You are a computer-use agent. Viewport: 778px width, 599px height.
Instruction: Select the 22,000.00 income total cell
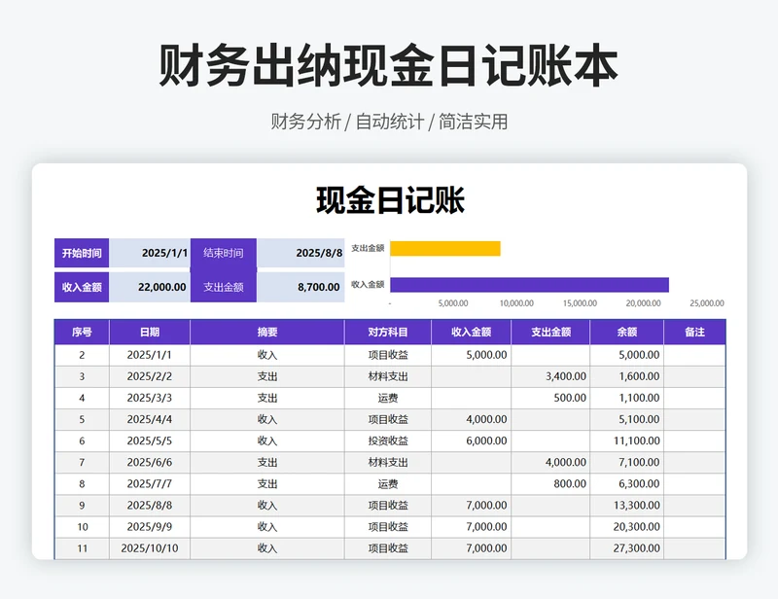(150, 287)
